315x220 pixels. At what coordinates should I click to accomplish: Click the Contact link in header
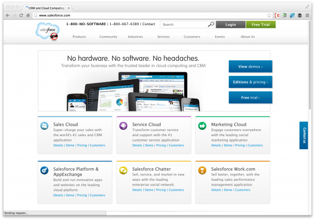149,24
